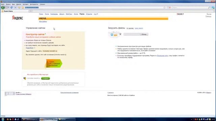Viewport: 216px width, 121px height.
Task: Open the Календарь link
Action: (54, 14)
